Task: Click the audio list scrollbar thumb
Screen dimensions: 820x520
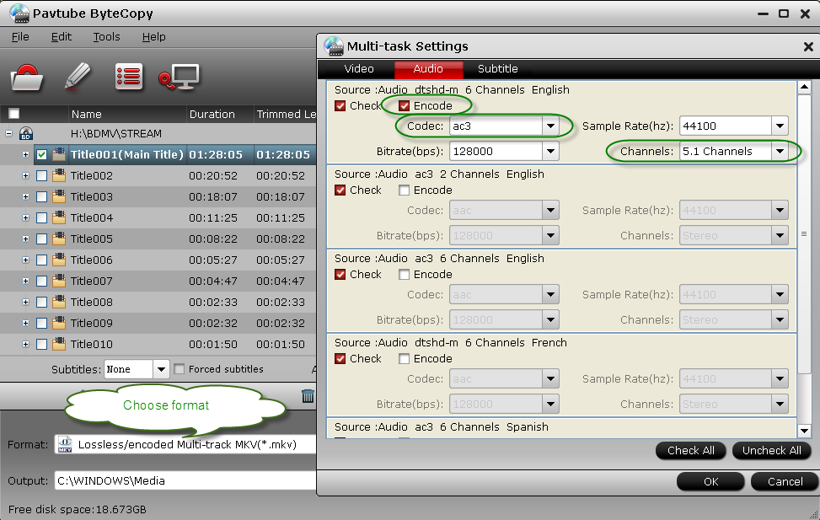Action: click(804, 233)
